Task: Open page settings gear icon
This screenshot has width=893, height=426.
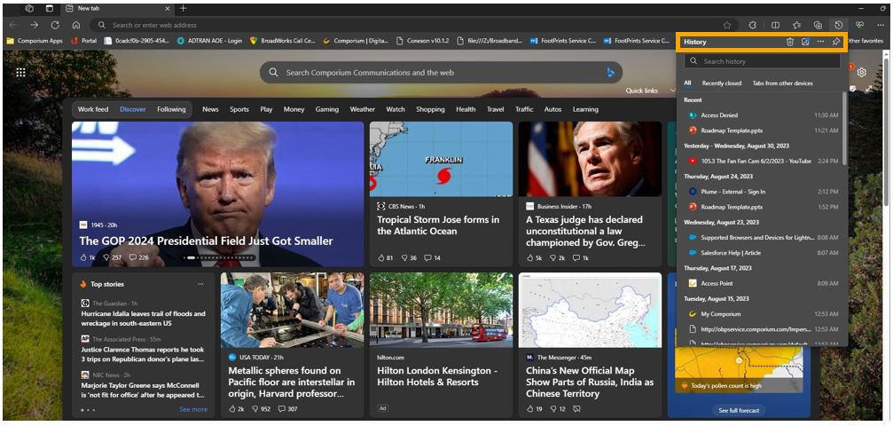Action: (x=862, y=73)
